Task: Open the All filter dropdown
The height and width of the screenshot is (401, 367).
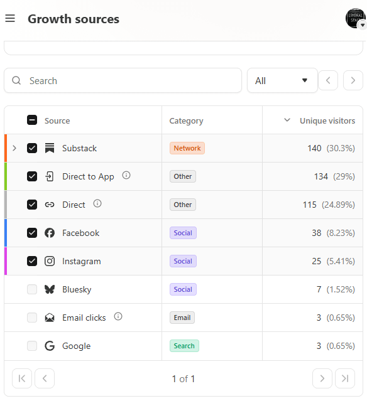Action: [x=282, y=80]
